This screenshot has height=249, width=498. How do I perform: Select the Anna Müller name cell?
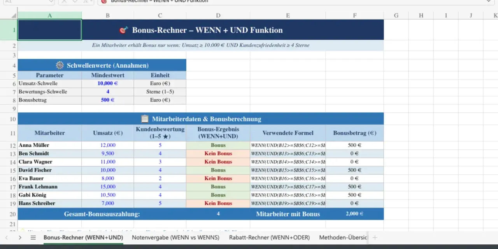click(50, 145)
